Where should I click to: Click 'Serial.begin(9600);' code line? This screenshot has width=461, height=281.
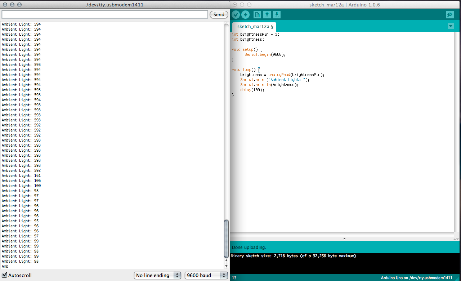coord(265,54)
